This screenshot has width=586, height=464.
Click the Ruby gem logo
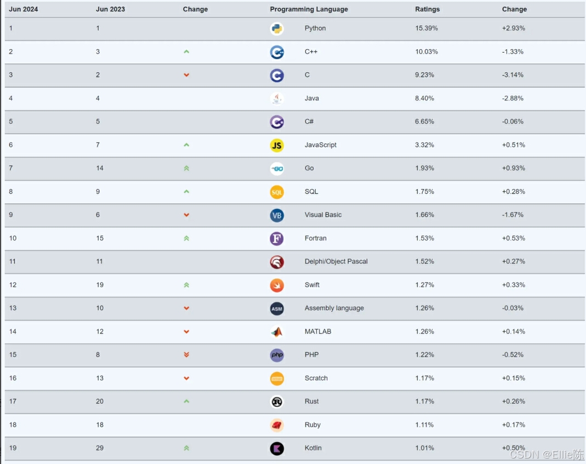(x=277, y=425)
